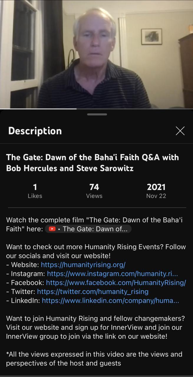Close the Description panel with the X
Viewport: 193px width, 377px height.
[180, 131]
